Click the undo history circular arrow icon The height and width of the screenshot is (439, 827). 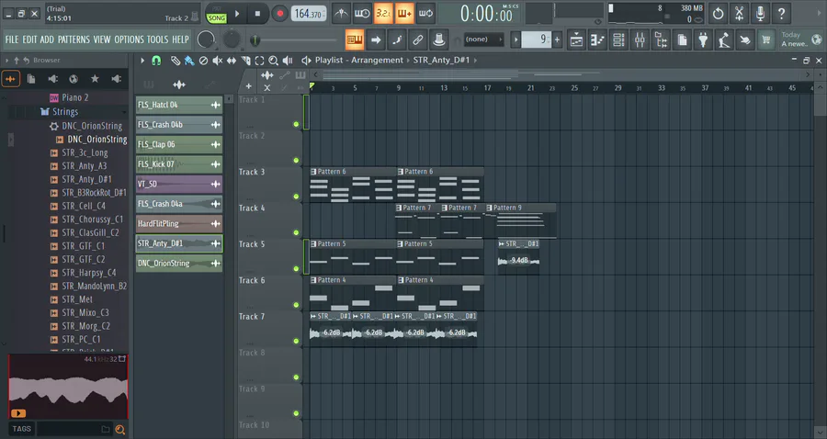pos(718,14)
